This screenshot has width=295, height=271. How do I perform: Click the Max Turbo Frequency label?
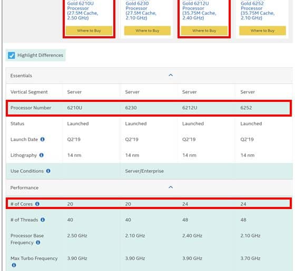point(34,258)
